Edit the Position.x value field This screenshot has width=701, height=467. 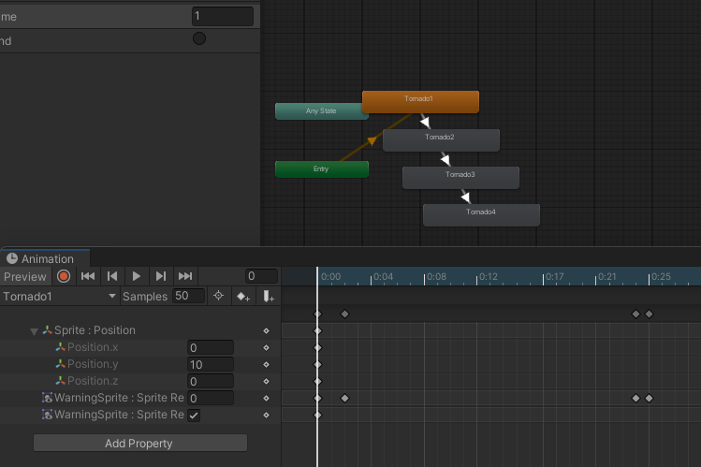[x=211, y=348]
